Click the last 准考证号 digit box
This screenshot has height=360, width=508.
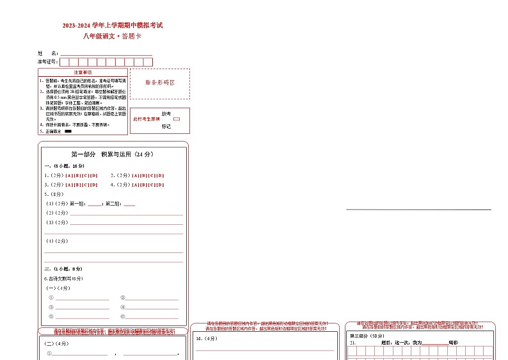coord(148,62)
